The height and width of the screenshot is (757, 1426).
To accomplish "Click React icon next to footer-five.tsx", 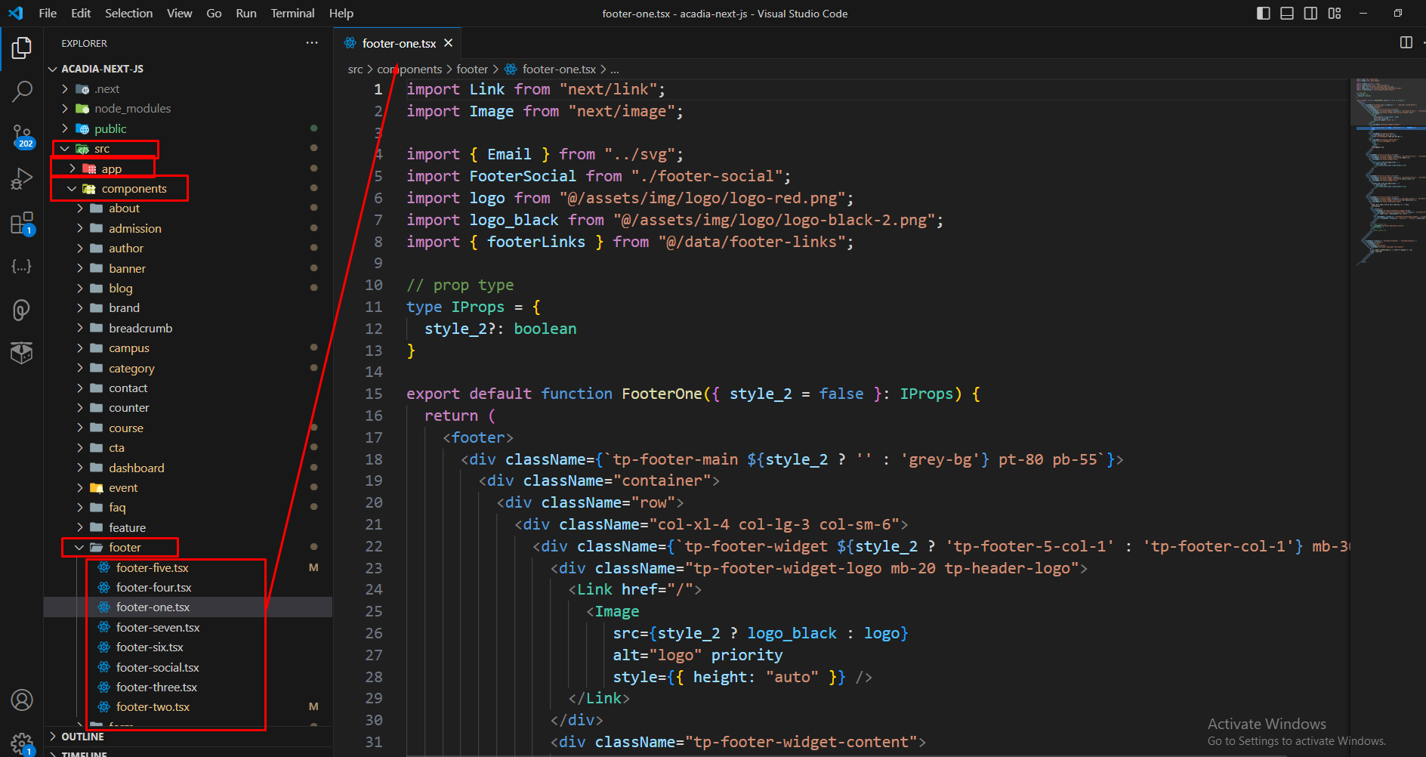I will click(x=104, y=567).
